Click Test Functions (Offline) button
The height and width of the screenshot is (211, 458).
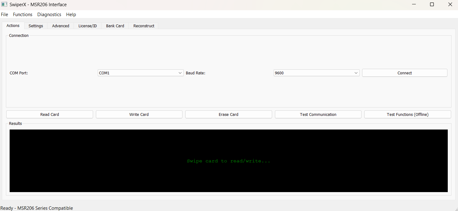[407, 115]
